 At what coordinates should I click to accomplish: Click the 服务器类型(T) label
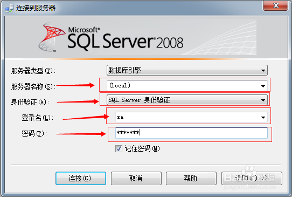tap(33, 71)
